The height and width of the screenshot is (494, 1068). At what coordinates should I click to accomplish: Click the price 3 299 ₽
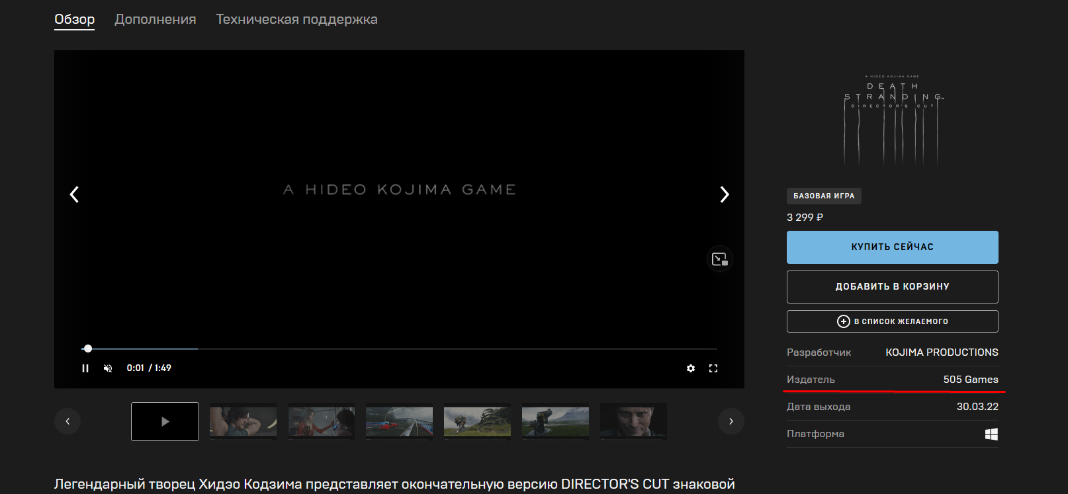(x=805, y=218)
